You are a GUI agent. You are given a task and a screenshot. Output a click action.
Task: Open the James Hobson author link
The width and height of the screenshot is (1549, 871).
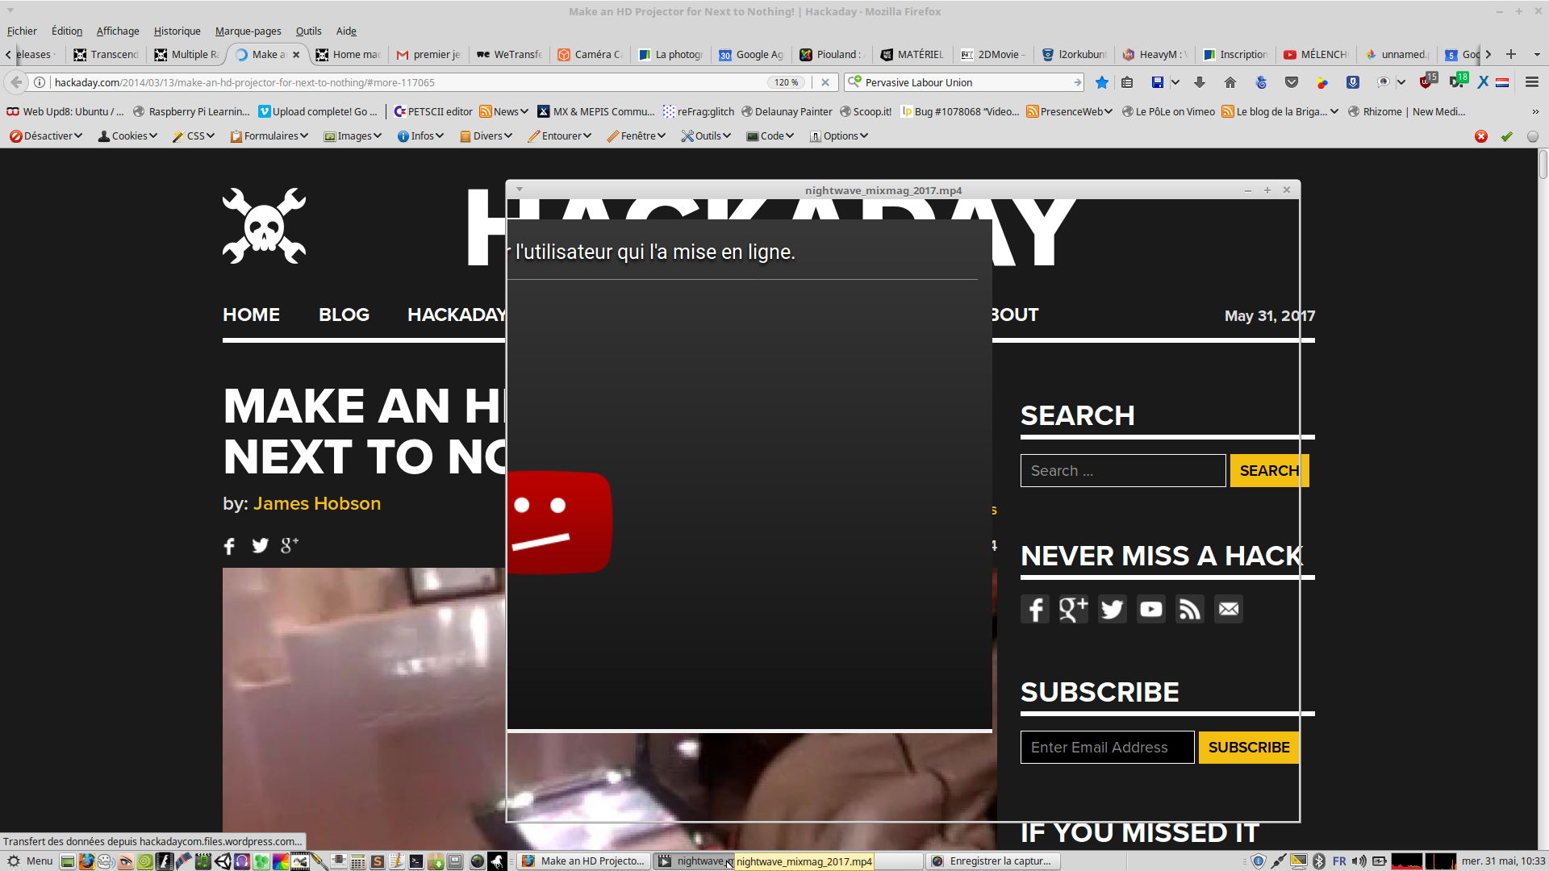coord(316,503)
